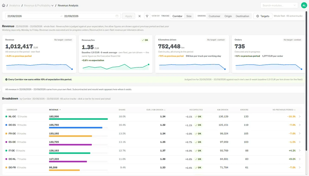The image size is (309, 176).
Task: Click the Revenue/km green trend sparkline
Action: (116, 67)
